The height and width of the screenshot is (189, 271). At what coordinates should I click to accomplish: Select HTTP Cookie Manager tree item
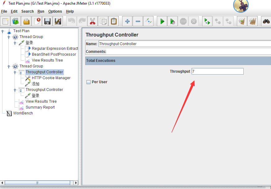pyautogui.click(x=51, y=78)
